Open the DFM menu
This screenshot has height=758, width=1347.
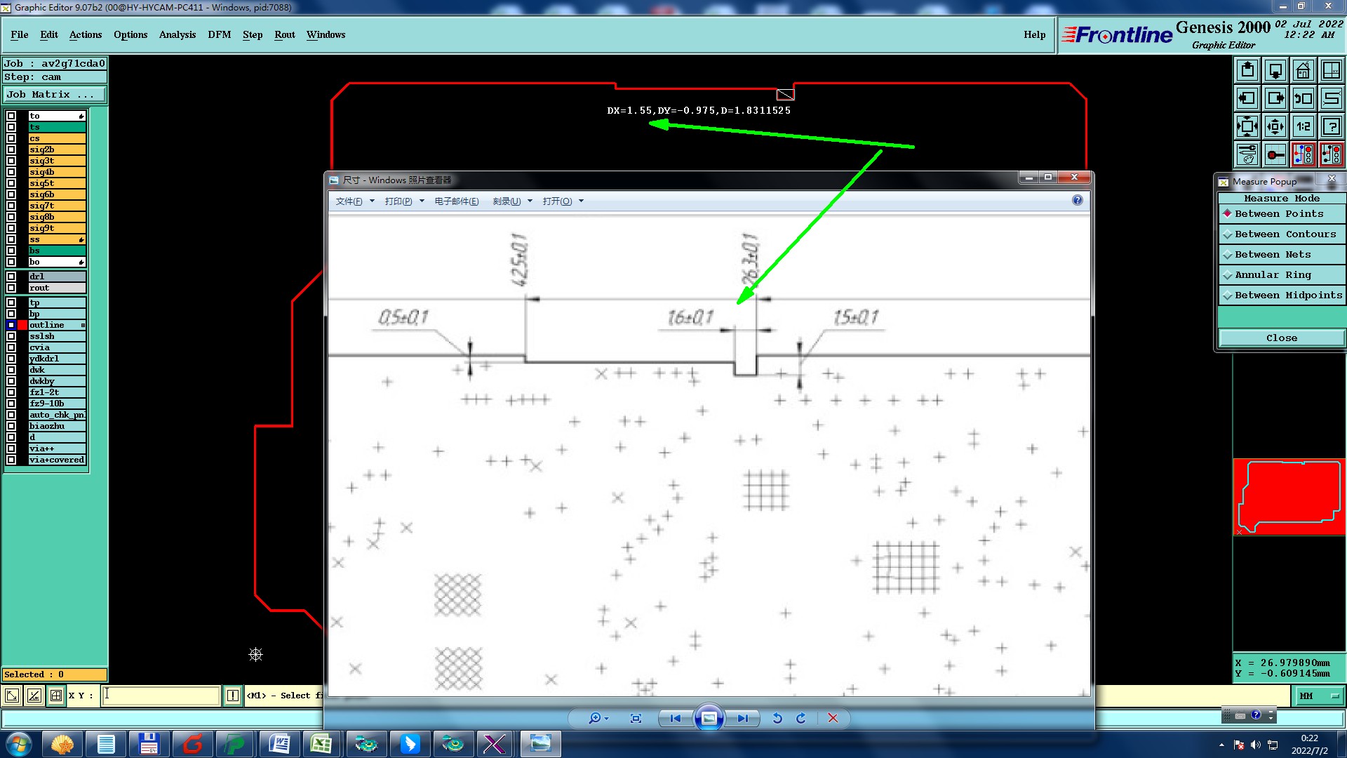point(219,34)
